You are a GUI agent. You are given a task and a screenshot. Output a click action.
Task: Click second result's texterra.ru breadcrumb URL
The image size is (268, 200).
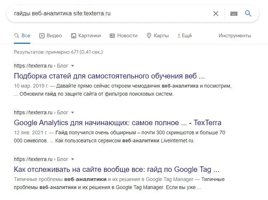coord(33,113)
